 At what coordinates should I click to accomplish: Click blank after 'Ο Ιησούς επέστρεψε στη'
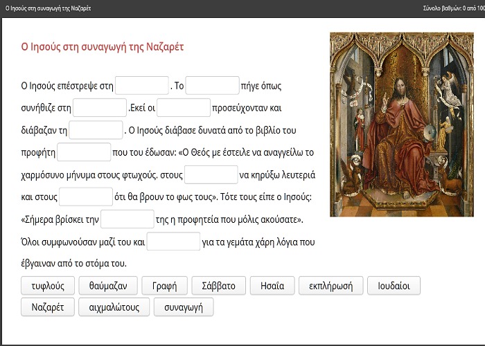pos(142,86)
